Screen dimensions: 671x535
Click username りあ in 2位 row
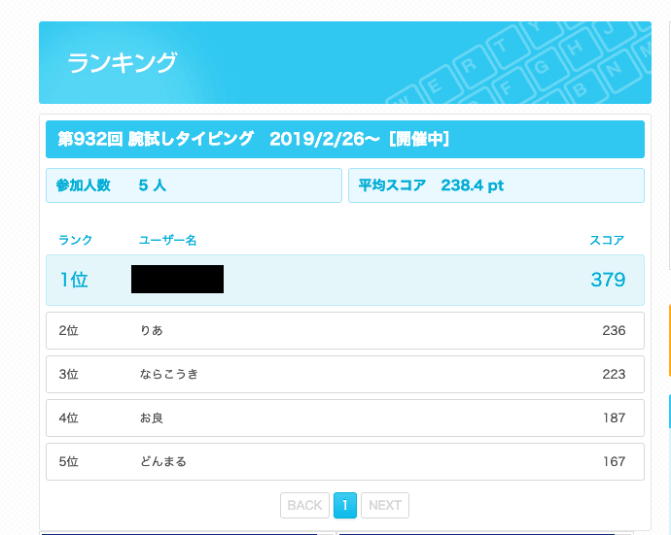tap(152, 330)
